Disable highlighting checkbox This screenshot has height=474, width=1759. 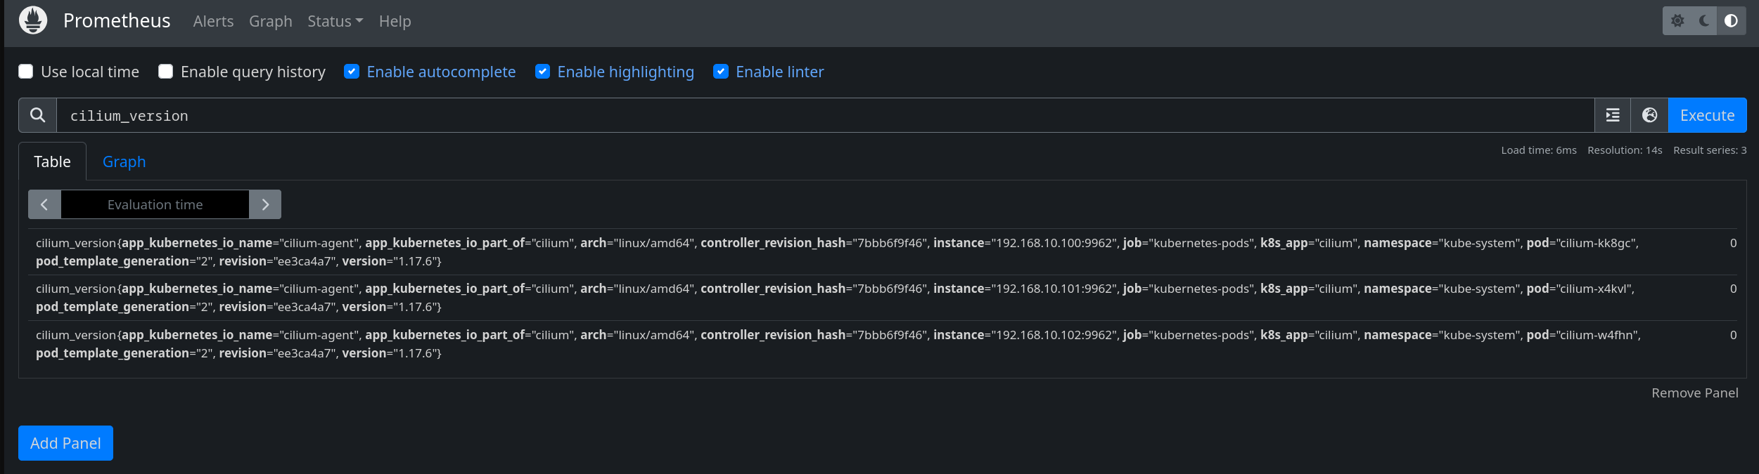[x=542, y=72]
